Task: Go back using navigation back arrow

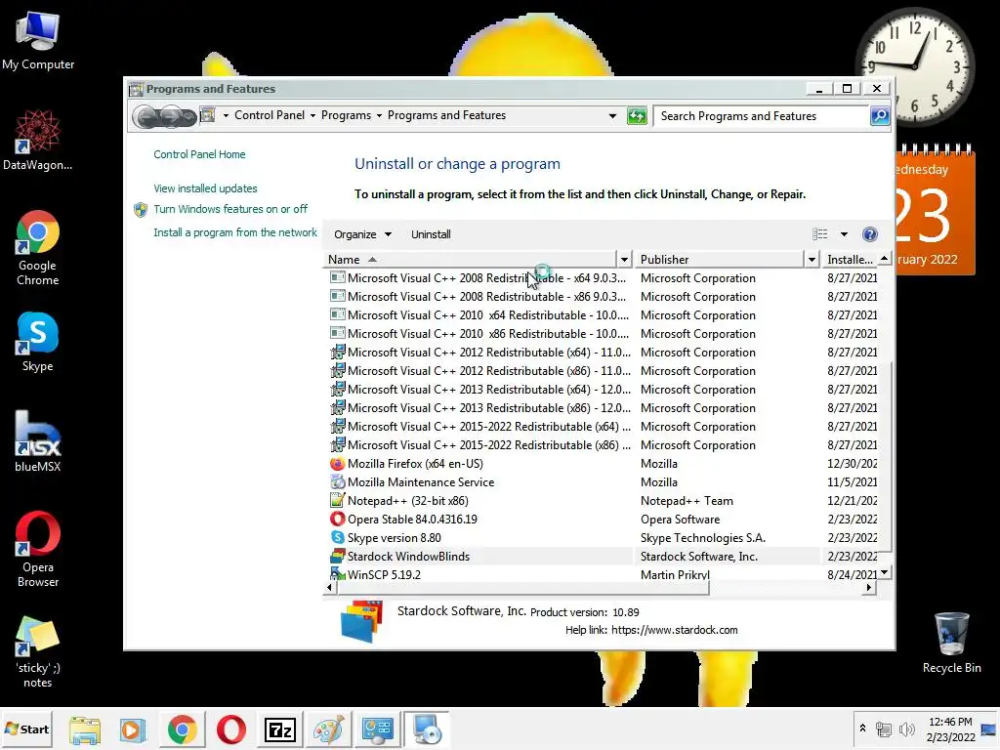Action: (x=147, y=117)
